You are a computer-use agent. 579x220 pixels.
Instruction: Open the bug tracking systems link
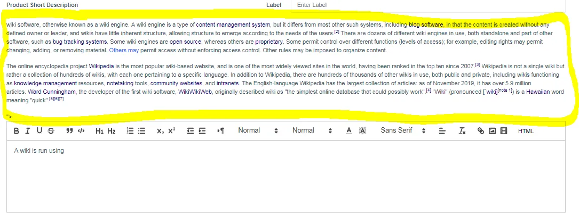[80, 42]
